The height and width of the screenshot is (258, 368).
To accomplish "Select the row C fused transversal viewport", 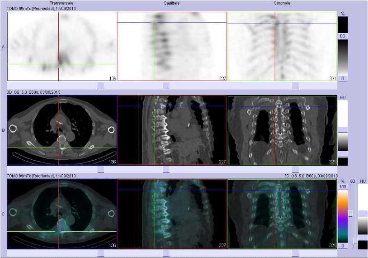I will click(x=62, y=214).
